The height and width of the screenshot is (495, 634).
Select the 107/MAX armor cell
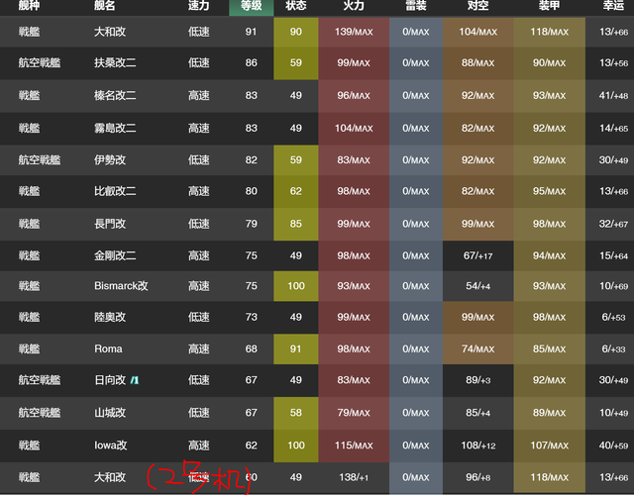point(548,445)
